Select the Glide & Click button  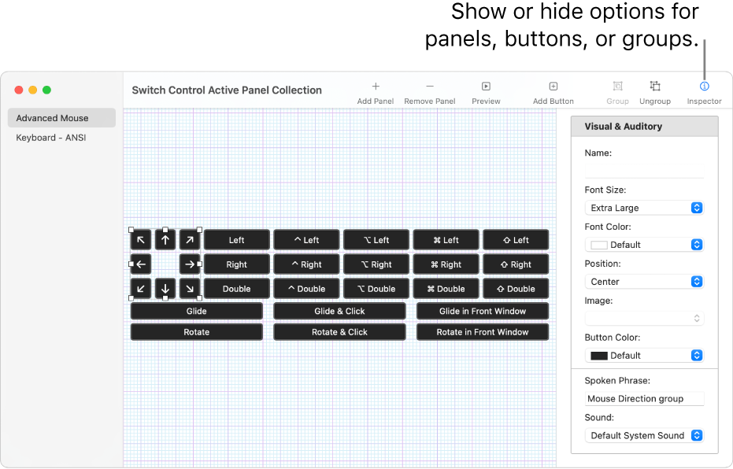click(339, 311)
